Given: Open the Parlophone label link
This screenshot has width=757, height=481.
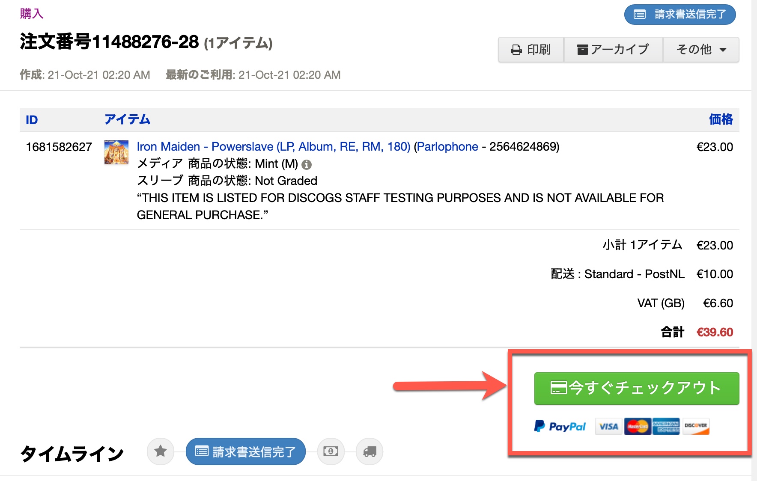Looking at the screenshot, I should [447, 146].
